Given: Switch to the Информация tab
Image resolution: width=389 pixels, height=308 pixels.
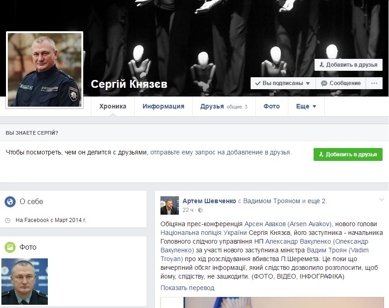Looking at the screenshot, I should (163, 106).
